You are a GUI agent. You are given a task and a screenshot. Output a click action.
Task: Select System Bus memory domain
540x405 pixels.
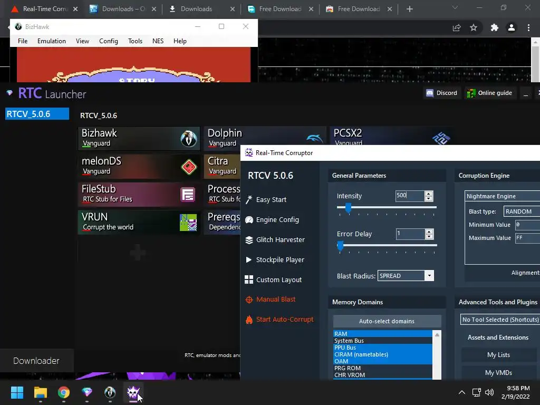[383, 341]
